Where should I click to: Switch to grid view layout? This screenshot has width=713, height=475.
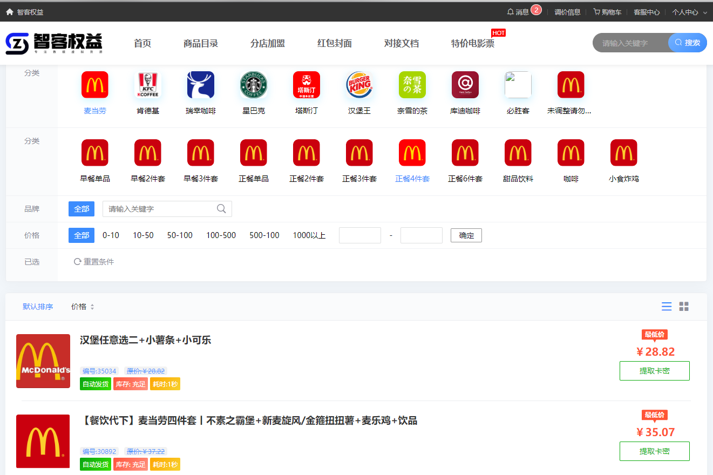click(x=684, y=306)
